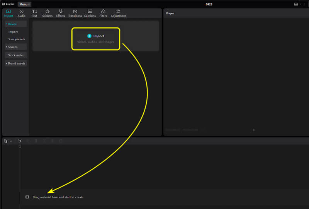Viewport: 309px width, 209px height.
Task: Select Your presets in sidebar
Action: point(17,39)
